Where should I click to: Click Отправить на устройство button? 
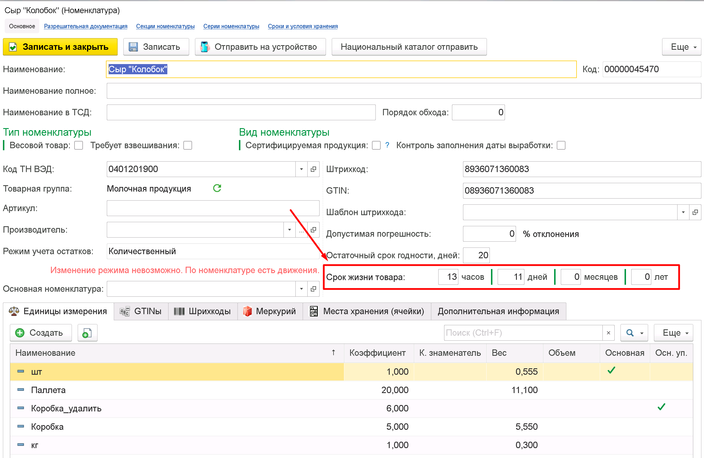(260, 47)
